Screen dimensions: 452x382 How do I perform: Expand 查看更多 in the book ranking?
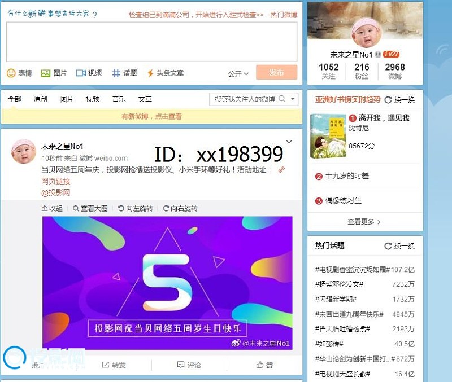point(364,222)
